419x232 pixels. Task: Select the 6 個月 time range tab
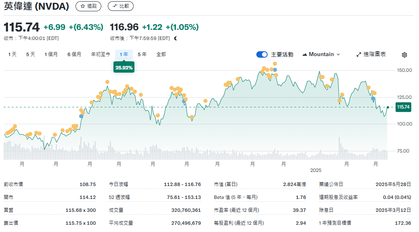pos(74,54)
